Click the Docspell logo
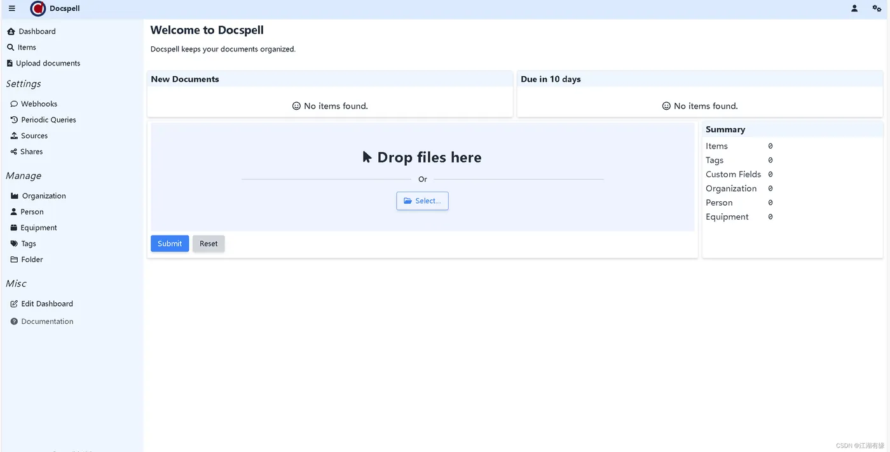 click(38, 9)
